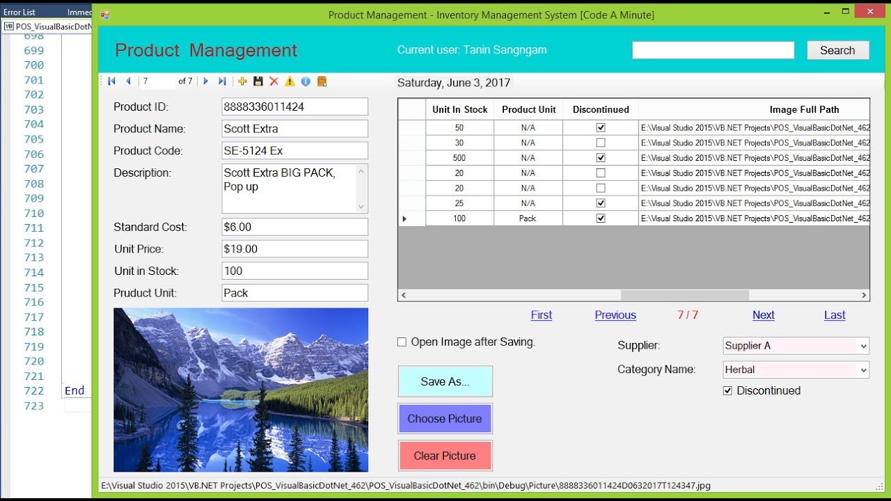Click the Next link below grid

pyautogui.click(x=763, y=315)
